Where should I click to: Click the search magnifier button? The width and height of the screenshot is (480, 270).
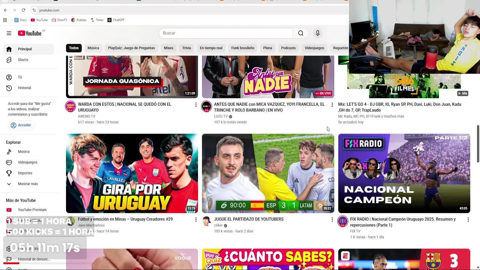pos(301,33)
